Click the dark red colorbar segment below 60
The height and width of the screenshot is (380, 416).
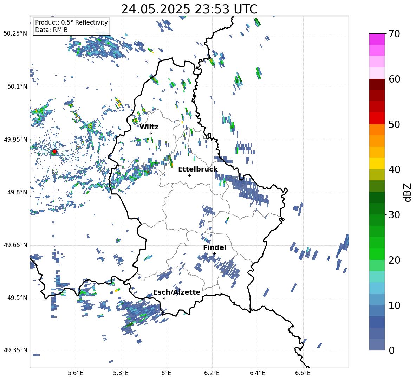(x=377, y=84)
